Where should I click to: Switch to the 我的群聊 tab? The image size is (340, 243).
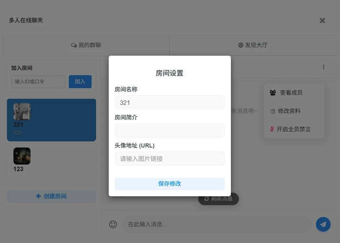(x=86, y=45)
